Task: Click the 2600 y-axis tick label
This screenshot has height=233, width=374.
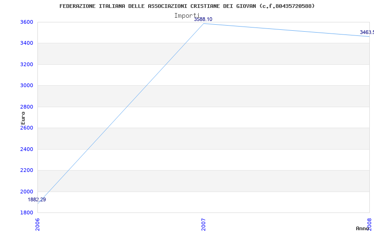Action: (27, 128)
